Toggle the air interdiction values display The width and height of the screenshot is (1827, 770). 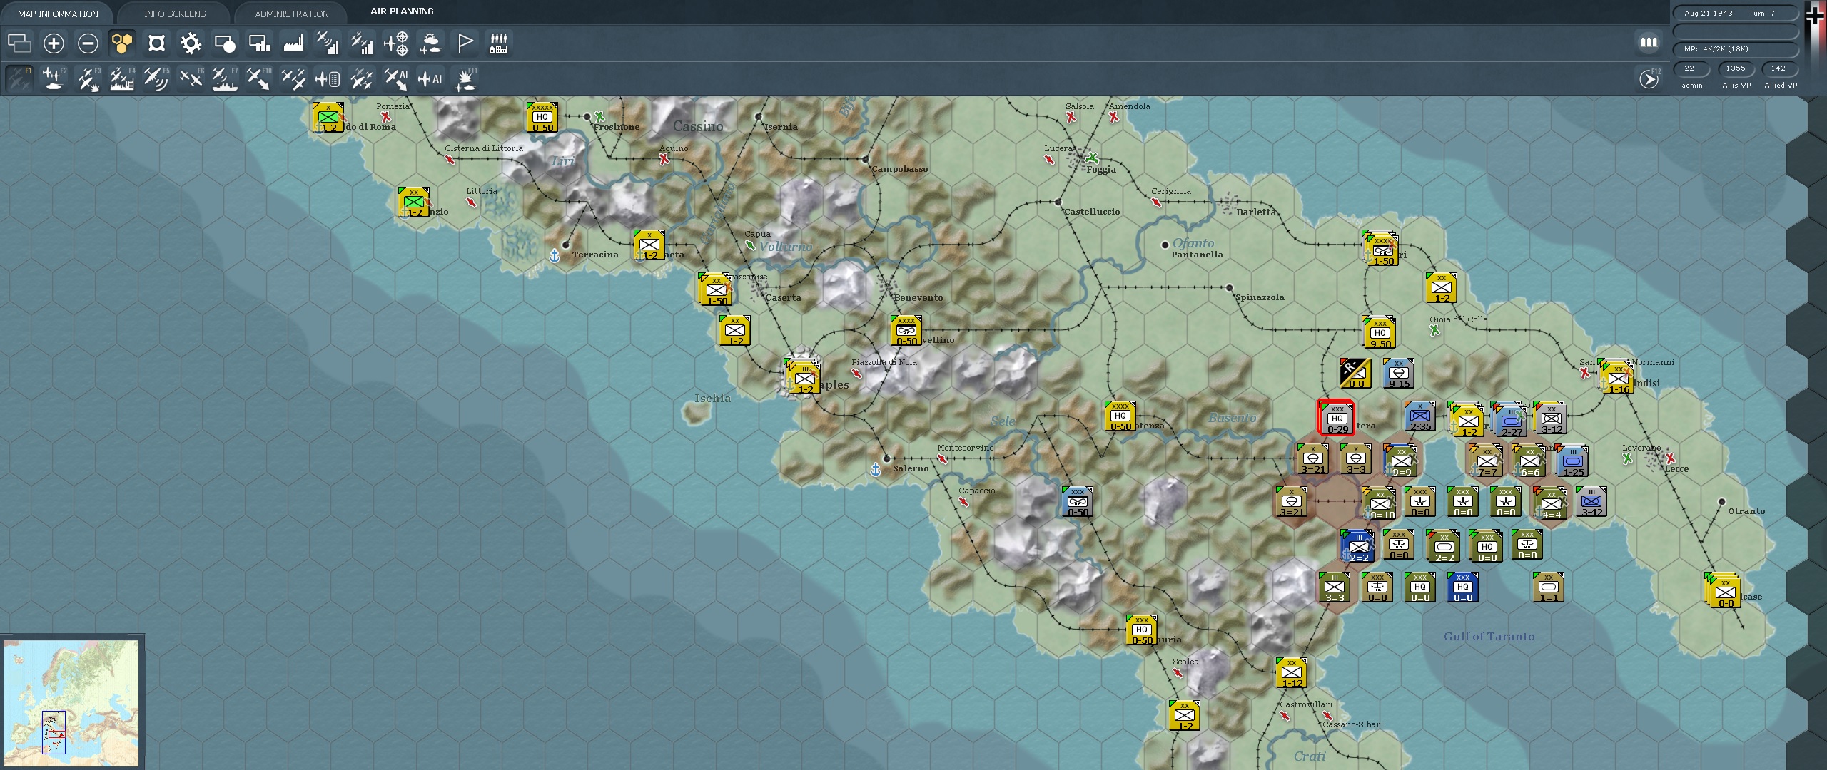[x=363, y=43]
